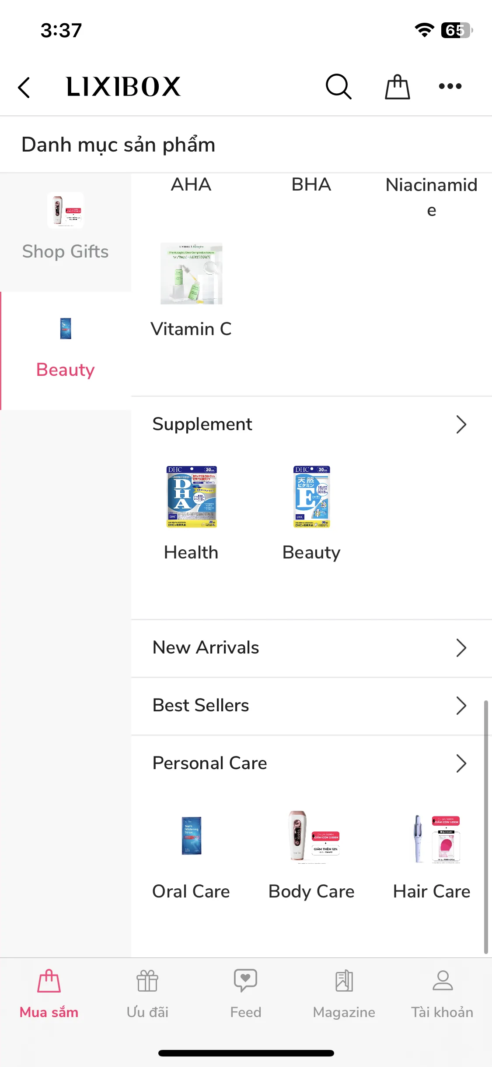Select the Mua sắm shopping tab
492x1067 pixels.
click(x=49, y=994)
